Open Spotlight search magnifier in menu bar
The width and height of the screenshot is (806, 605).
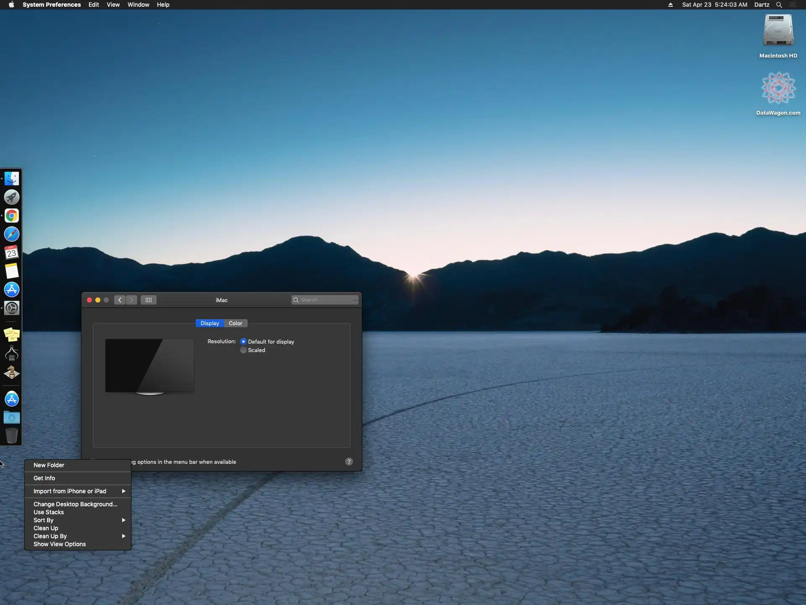click(x=779, y=5)
